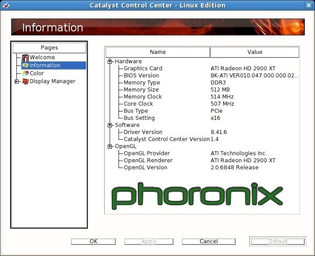
Task: Collapse the Software section
Action: pyautogui.click(x=110, y=125)
